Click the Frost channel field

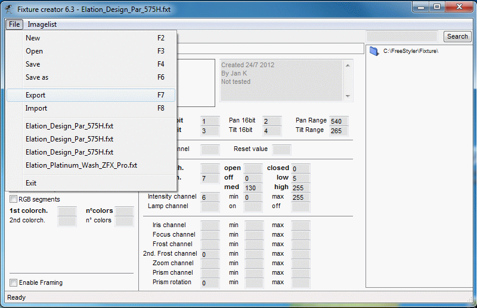coord(210,244)
